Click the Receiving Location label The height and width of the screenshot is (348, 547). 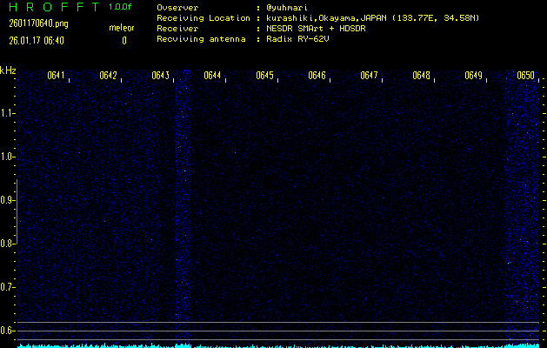(x=203, y=18)
